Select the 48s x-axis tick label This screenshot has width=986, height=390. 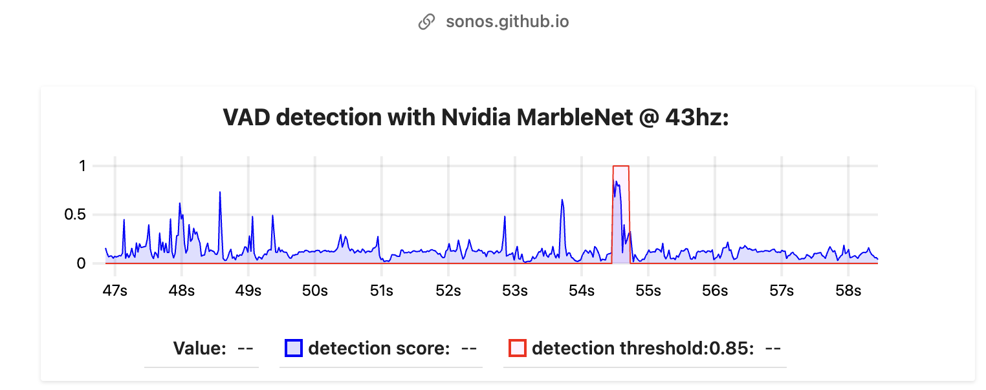click(x=181, y=291)
